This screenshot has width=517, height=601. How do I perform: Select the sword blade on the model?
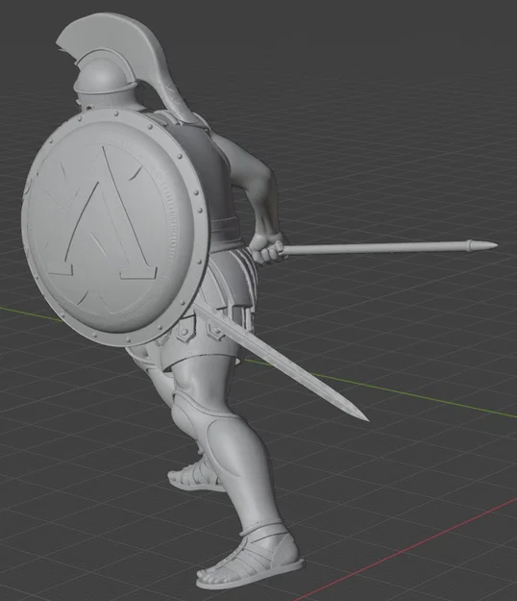282,363
